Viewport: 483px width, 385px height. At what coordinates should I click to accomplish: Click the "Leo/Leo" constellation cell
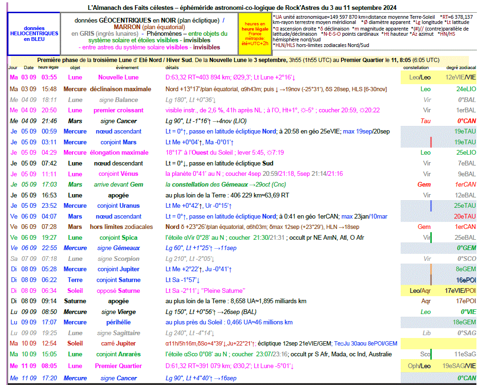click(420, 78)
